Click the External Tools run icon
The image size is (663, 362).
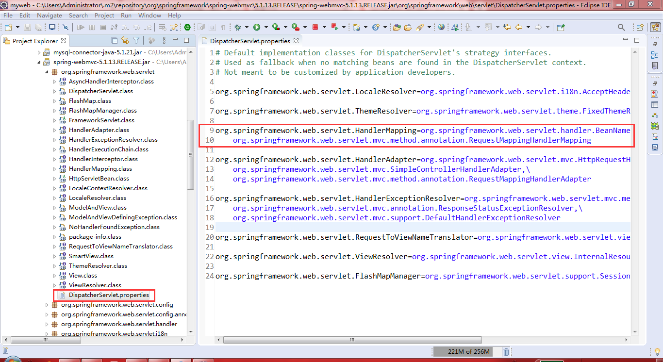click(295, 27)
